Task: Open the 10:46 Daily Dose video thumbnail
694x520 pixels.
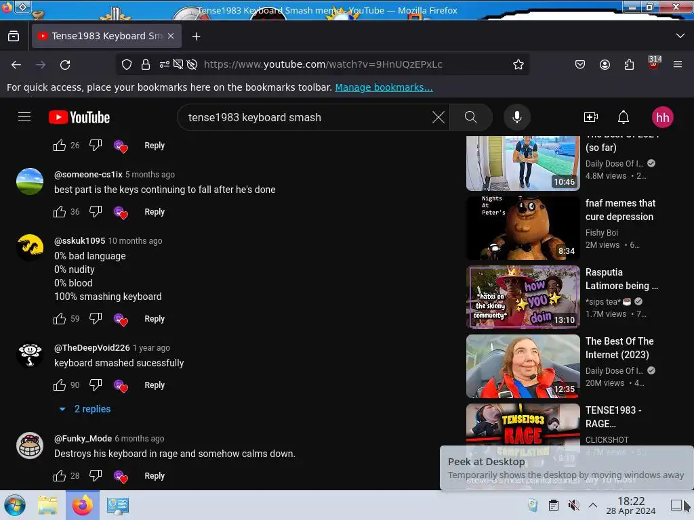Action: click(523, 163)
